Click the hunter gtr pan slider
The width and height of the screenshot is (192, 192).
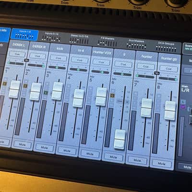[168, 79]
